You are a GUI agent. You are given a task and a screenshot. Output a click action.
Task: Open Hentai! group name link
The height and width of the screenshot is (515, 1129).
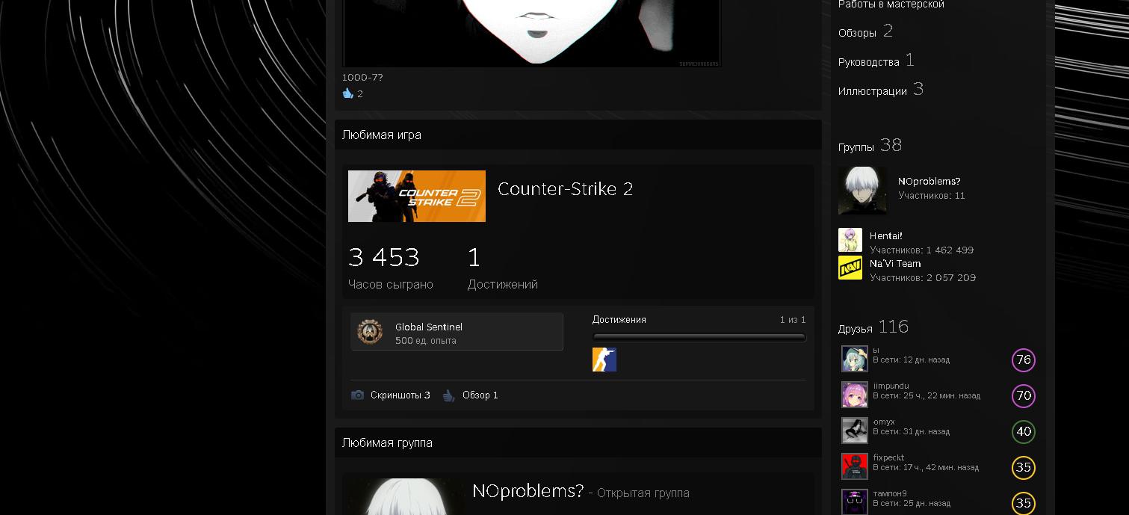coord(886,235)
